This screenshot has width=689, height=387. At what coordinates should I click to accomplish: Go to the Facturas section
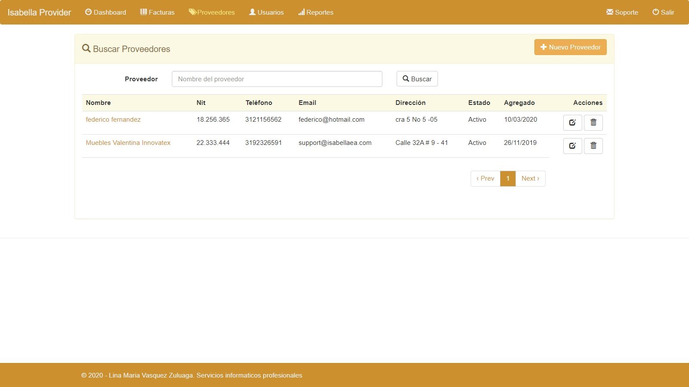(157, 12)
